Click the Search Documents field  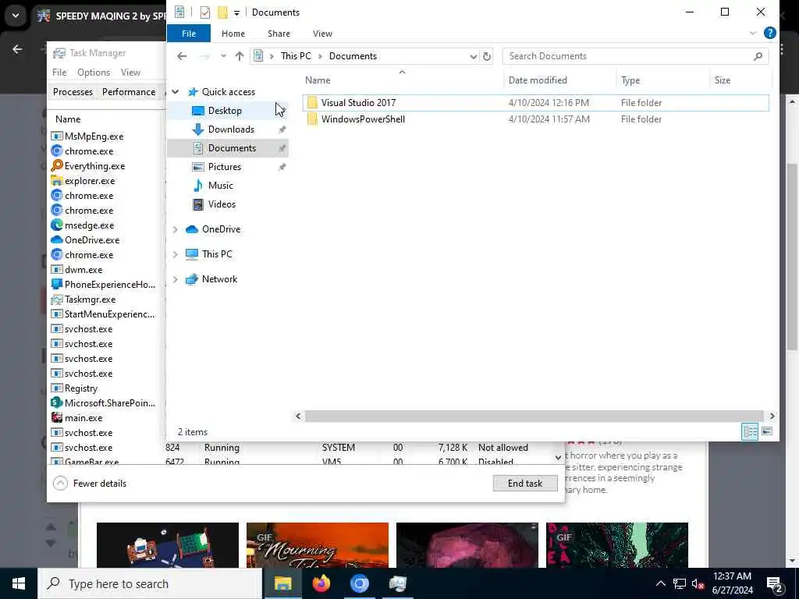[635, 56]
